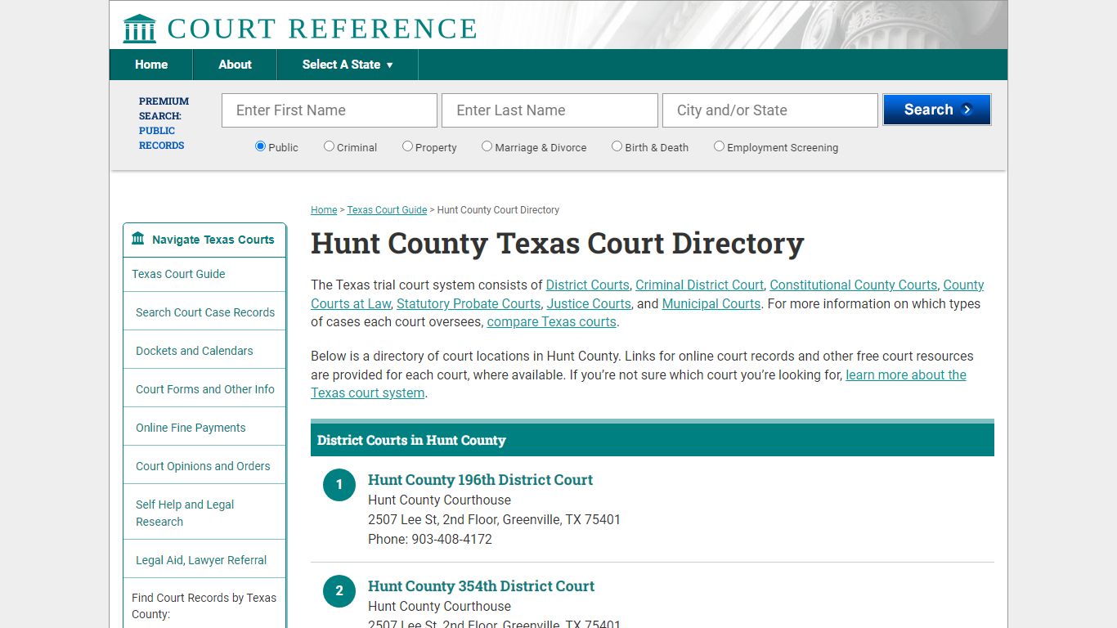The width and height of the screenshot is (1117, 628).
Task: Click the number 1 circle badge
Action: [x=339, y=485]
